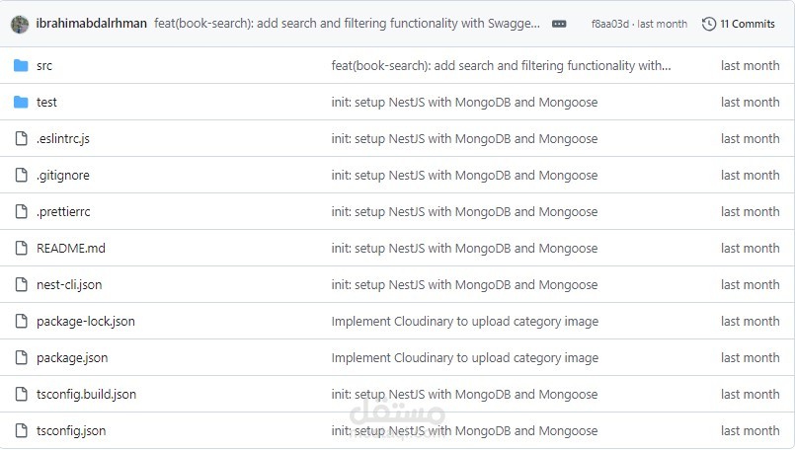795x450 pixels.
Task: Open package.json's Cloudinary commit message
Action: click(x=464, y=357)
